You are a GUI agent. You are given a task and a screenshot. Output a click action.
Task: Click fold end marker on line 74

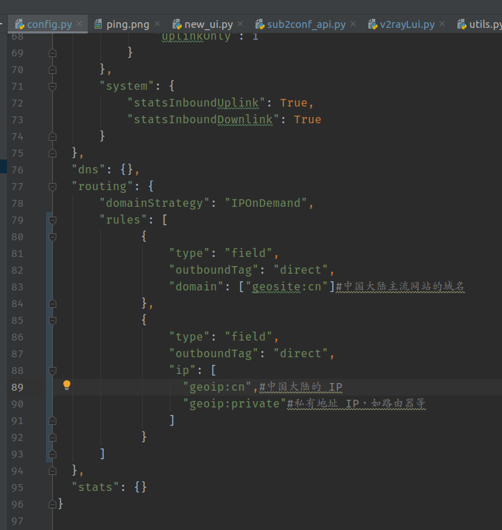52,137
